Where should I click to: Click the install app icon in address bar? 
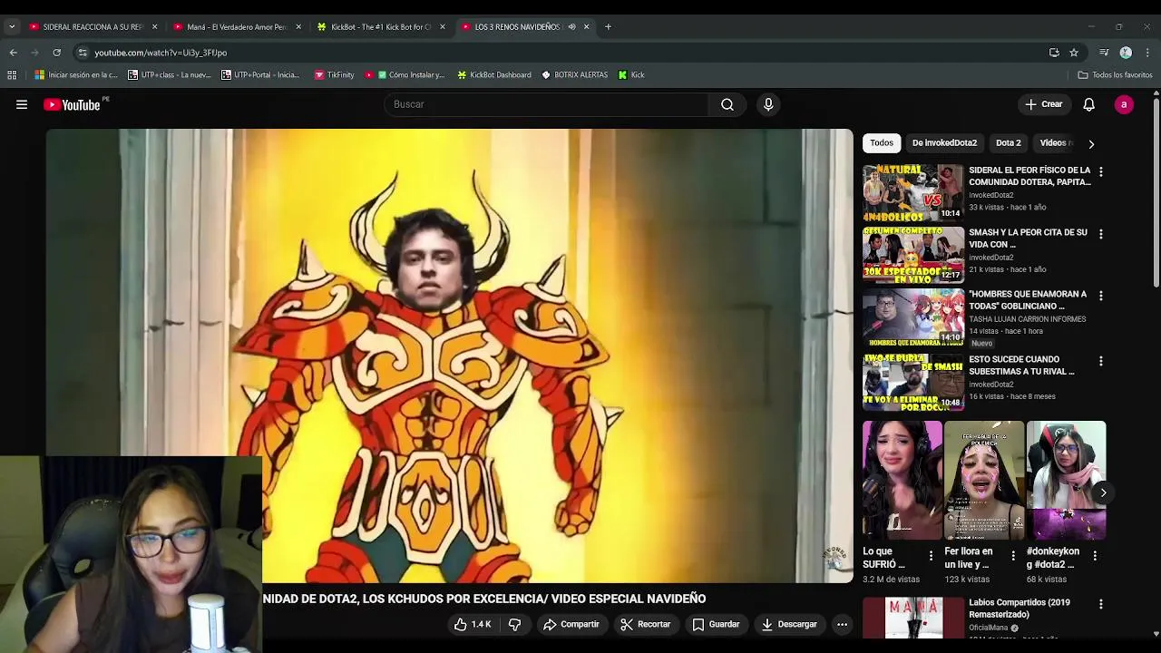1054,53
